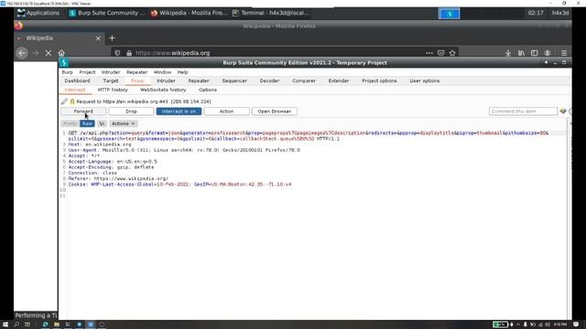Close the Wikipedia browser tab
The height and width of the screenshot is (329, 586).
click(98, 38)
